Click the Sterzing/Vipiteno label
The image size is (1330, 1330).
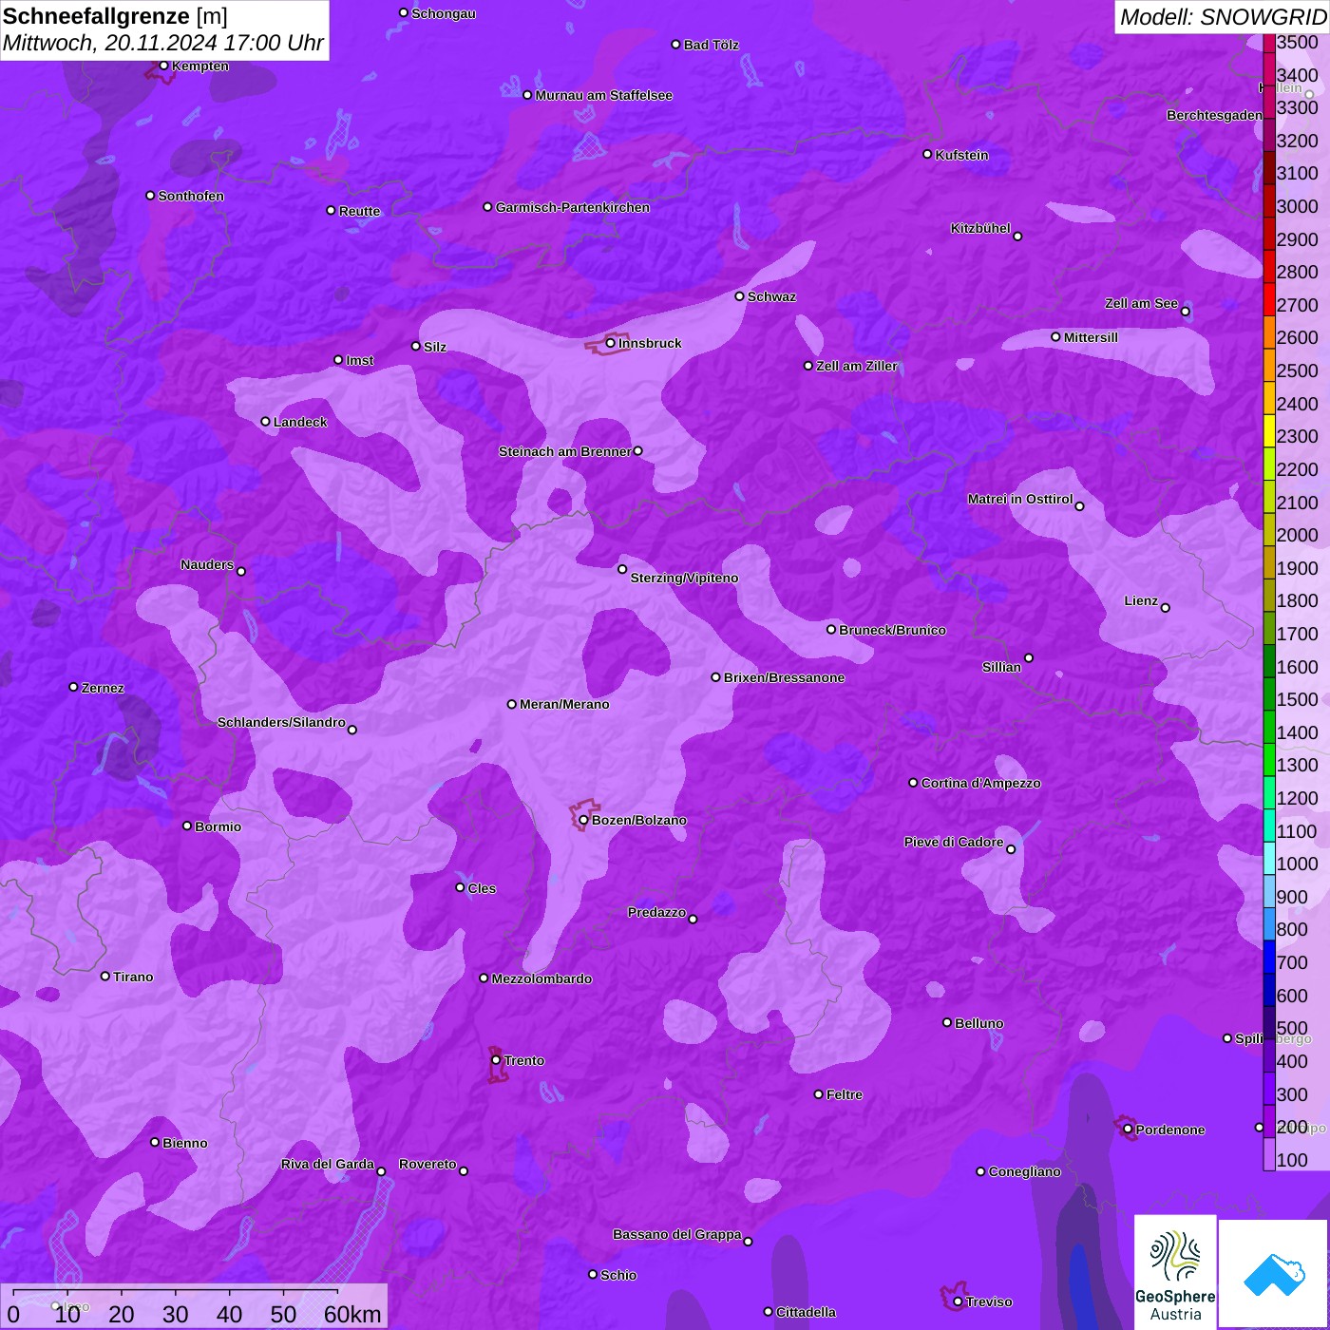coord(684,578)
